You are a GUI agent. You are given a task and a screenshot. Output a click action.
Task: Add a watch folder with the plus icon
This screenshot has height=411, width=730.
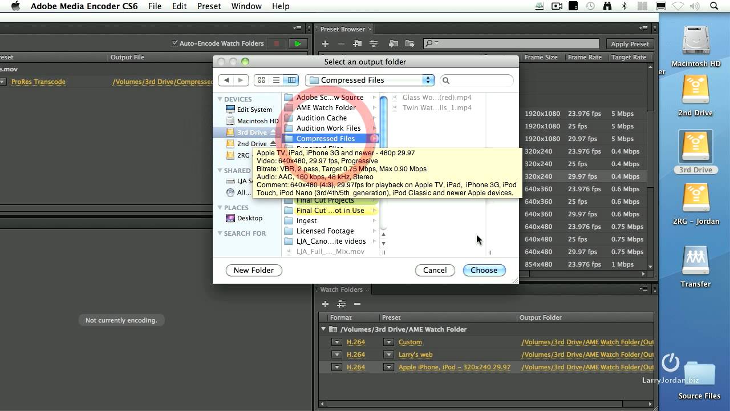coord(325,304)
